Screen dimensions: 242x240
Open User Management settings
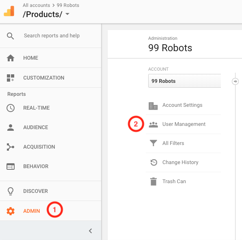coord(184,124)
